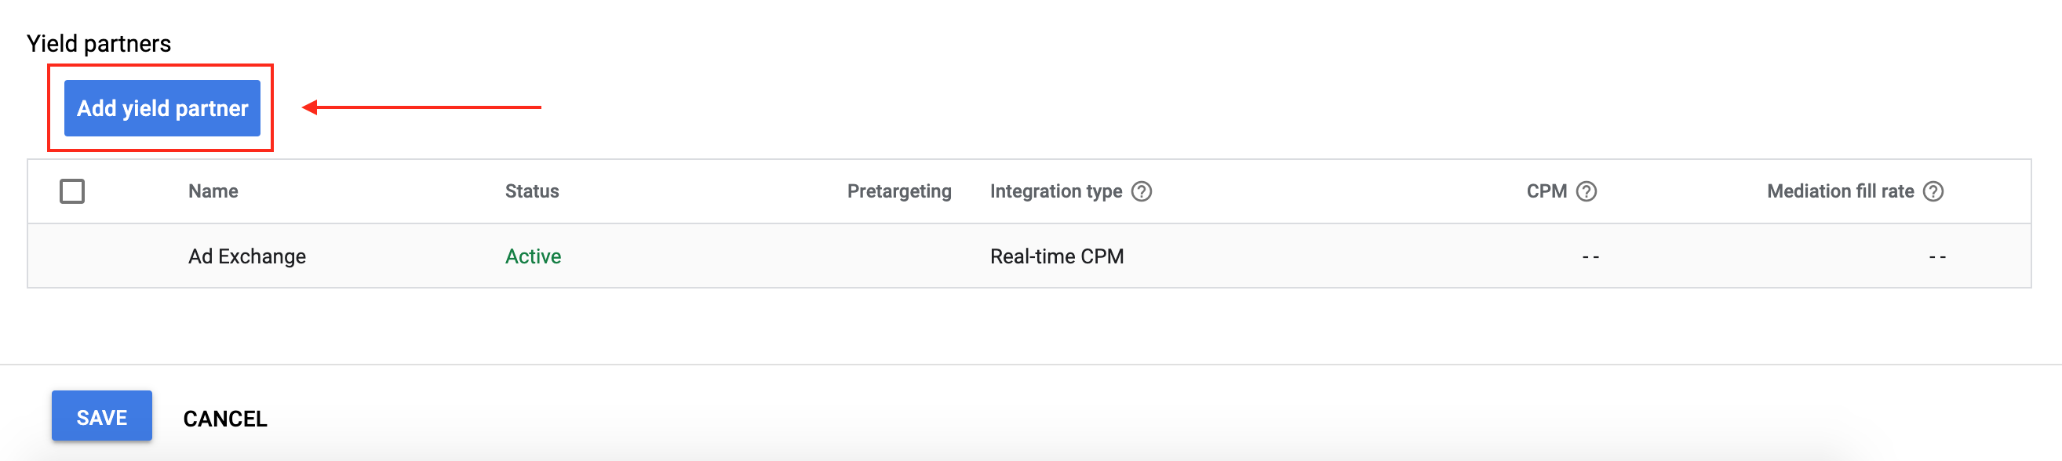Show help for Mediation fill rate

pos(1933,191)
